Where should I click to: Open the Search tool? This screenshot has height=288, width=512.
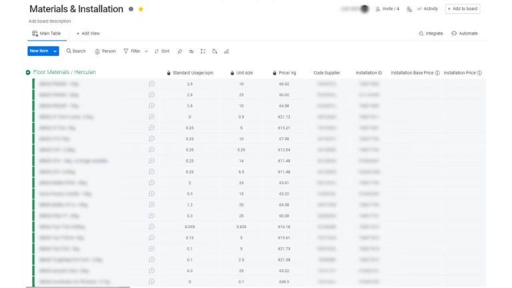point(76,51)
